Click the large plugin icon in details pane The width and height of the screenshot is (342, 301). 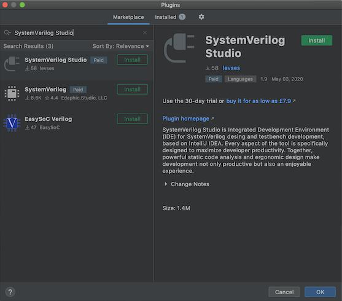coord(179,48)
